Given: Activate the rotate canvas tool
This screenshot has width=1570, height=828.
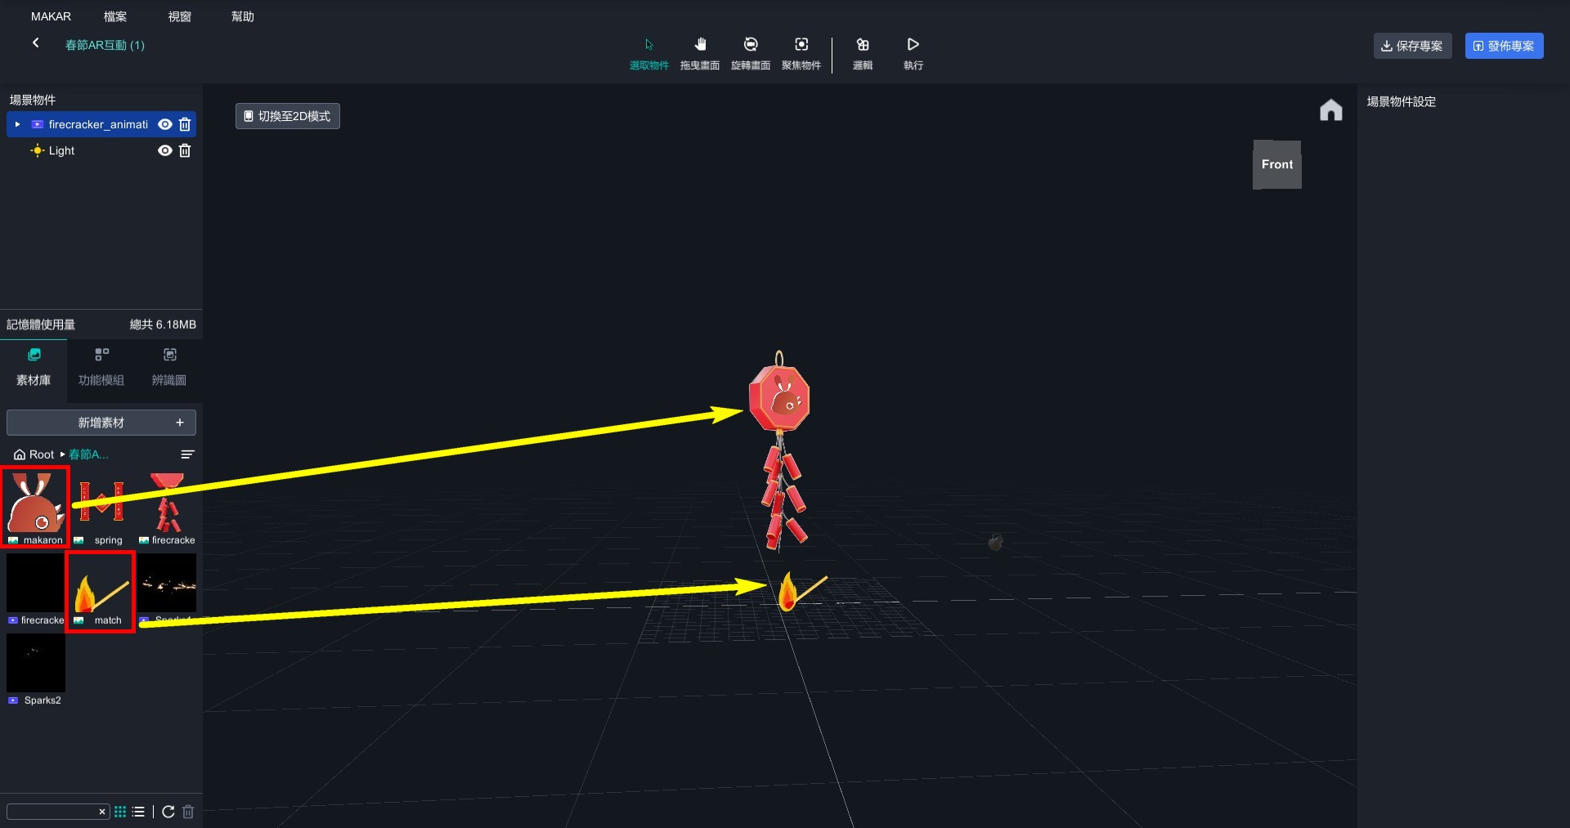Looking at the screenshot, I should click(x=750, y=45).
